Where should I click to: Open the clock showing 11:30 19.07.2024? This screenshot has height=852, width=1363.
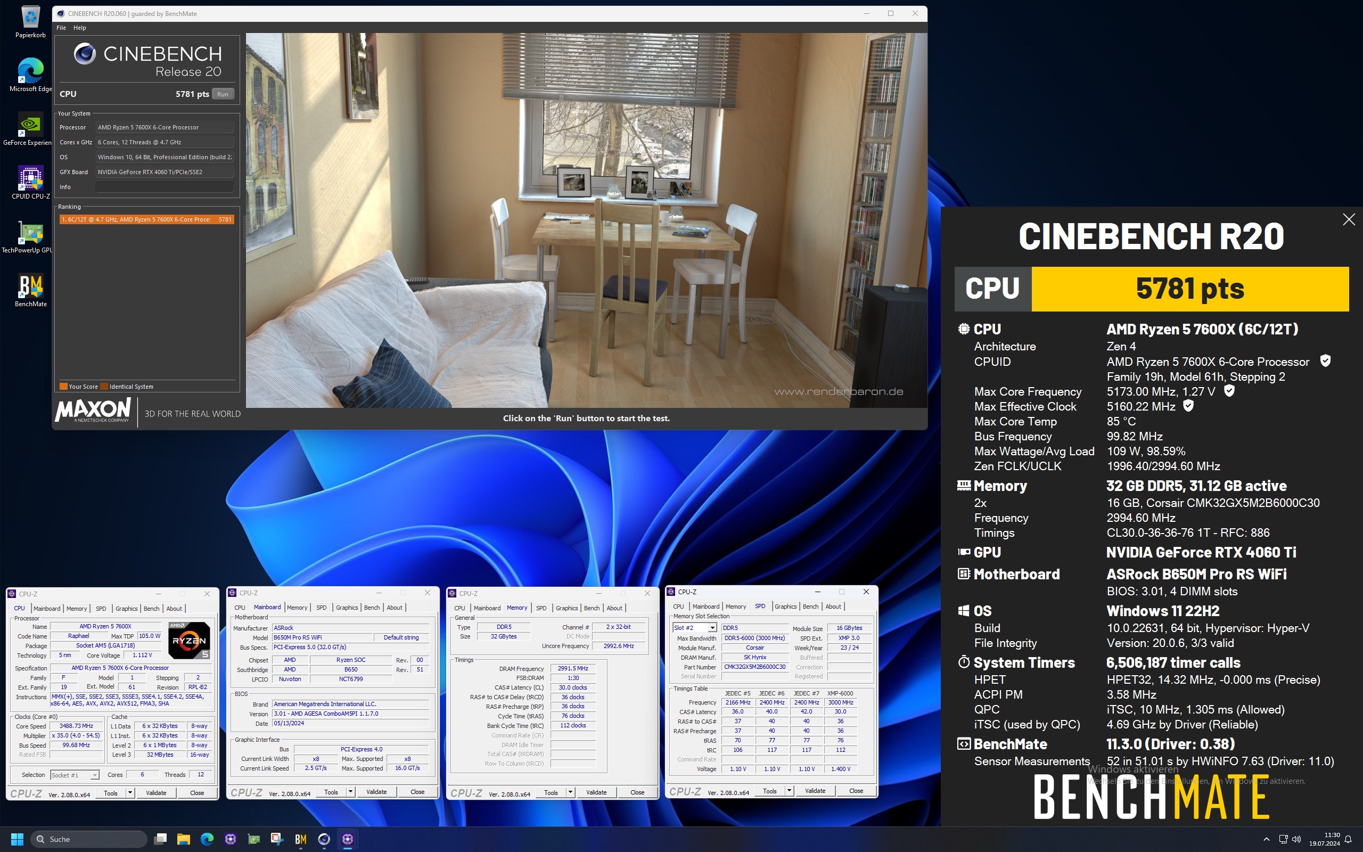tap(1324, 839)
